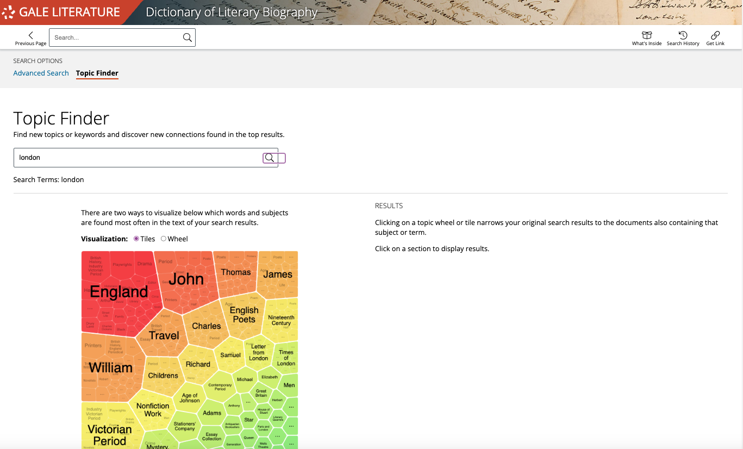Go back with Previous Page arrow
This screenshot has height=449, width=743.
click(x=30, y=38)
